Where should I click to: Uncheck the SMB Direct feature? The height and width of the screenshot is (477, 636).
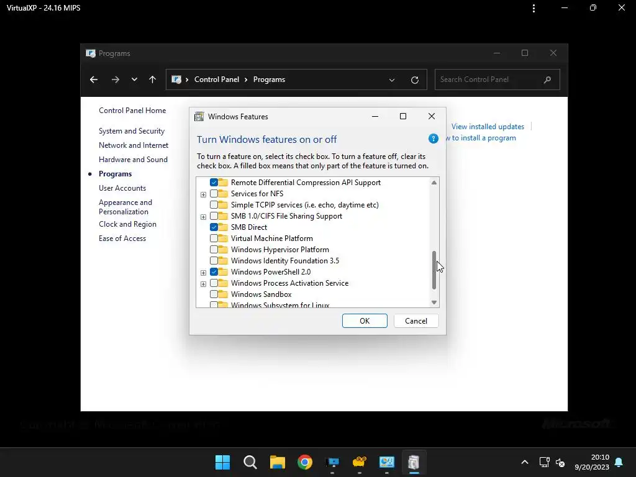[214, 227]
